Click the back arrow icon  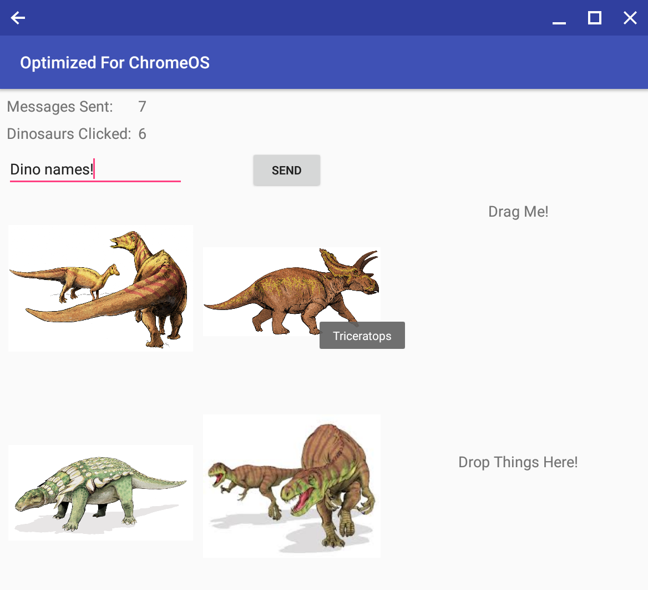18,18
